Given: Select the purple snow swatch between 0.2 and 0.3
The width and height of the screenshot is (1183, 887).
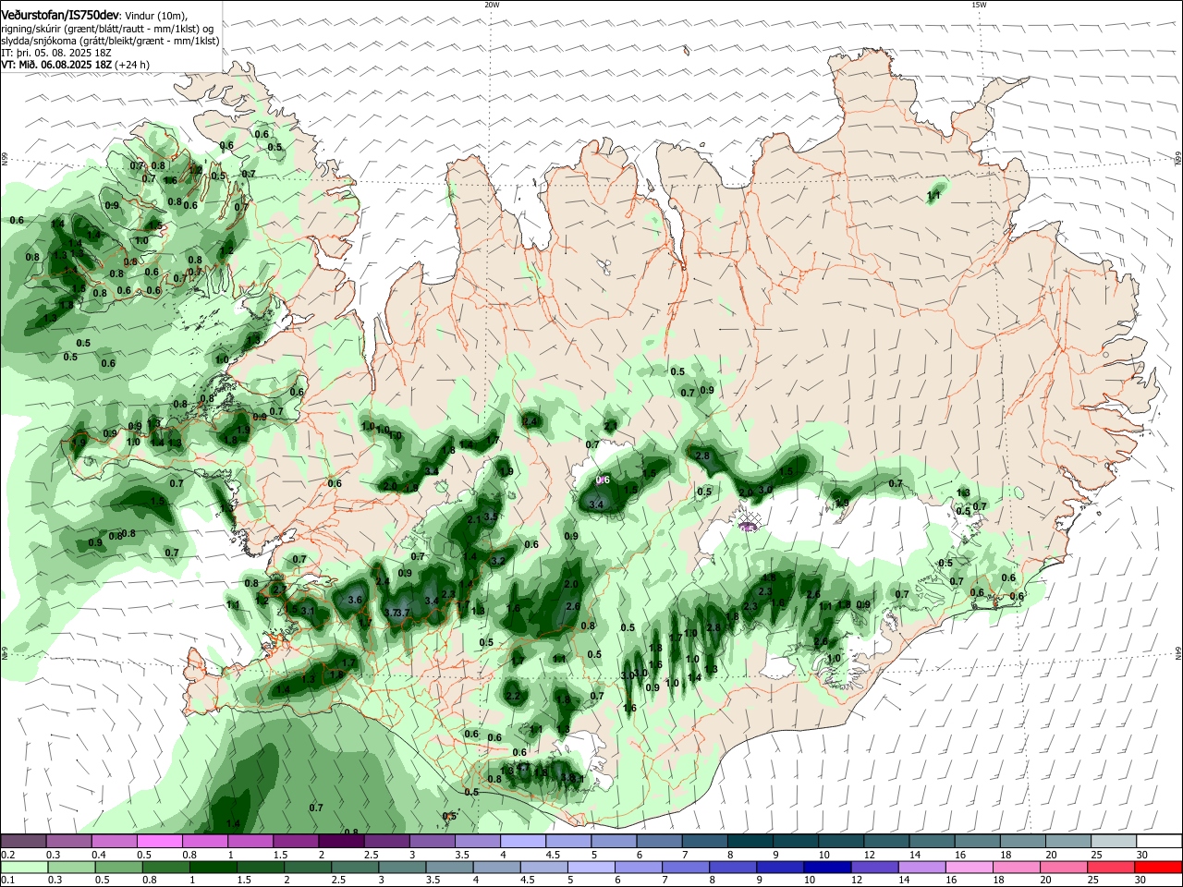Looking at the screenshot, I should (23, 842).
